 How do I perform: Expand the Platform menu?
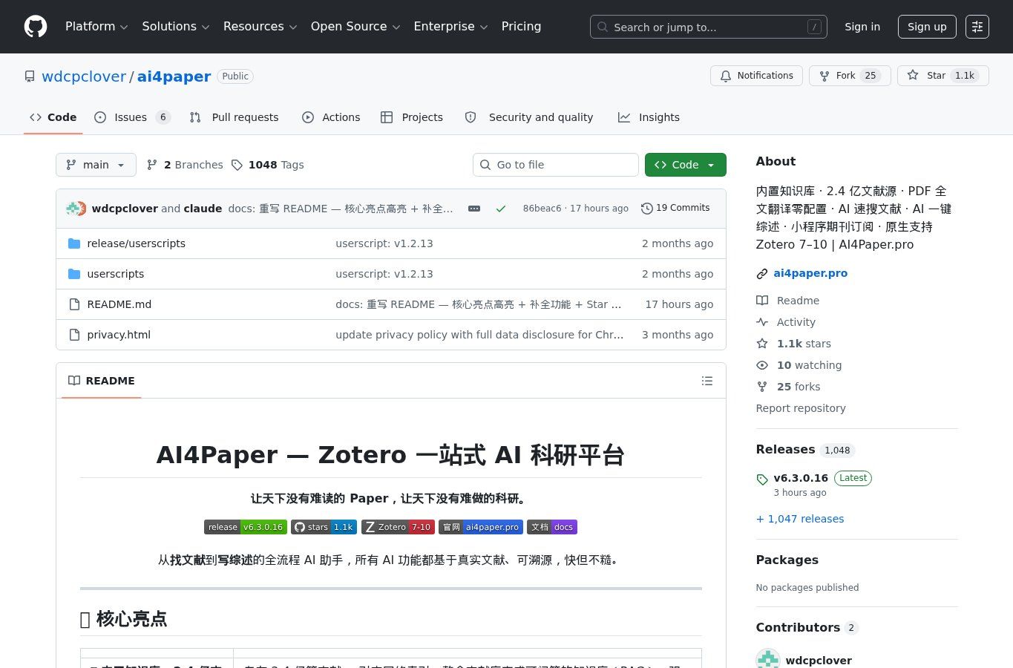point(96,27)
